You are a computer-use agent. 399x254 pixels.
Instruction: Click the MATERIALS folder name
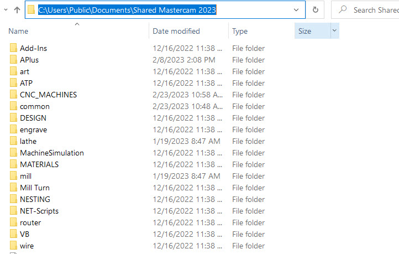[x=39, y=164]
